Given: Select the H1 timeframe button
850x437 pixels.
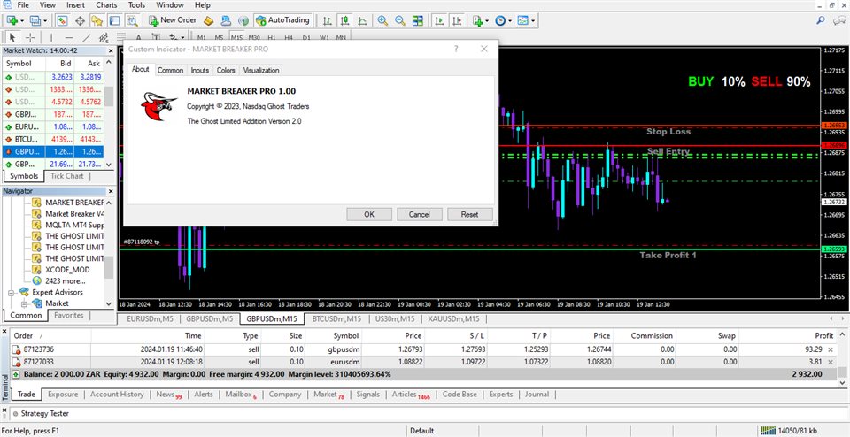Looking at the screenshot, I should pyautogui.click(x=272, y=38).
